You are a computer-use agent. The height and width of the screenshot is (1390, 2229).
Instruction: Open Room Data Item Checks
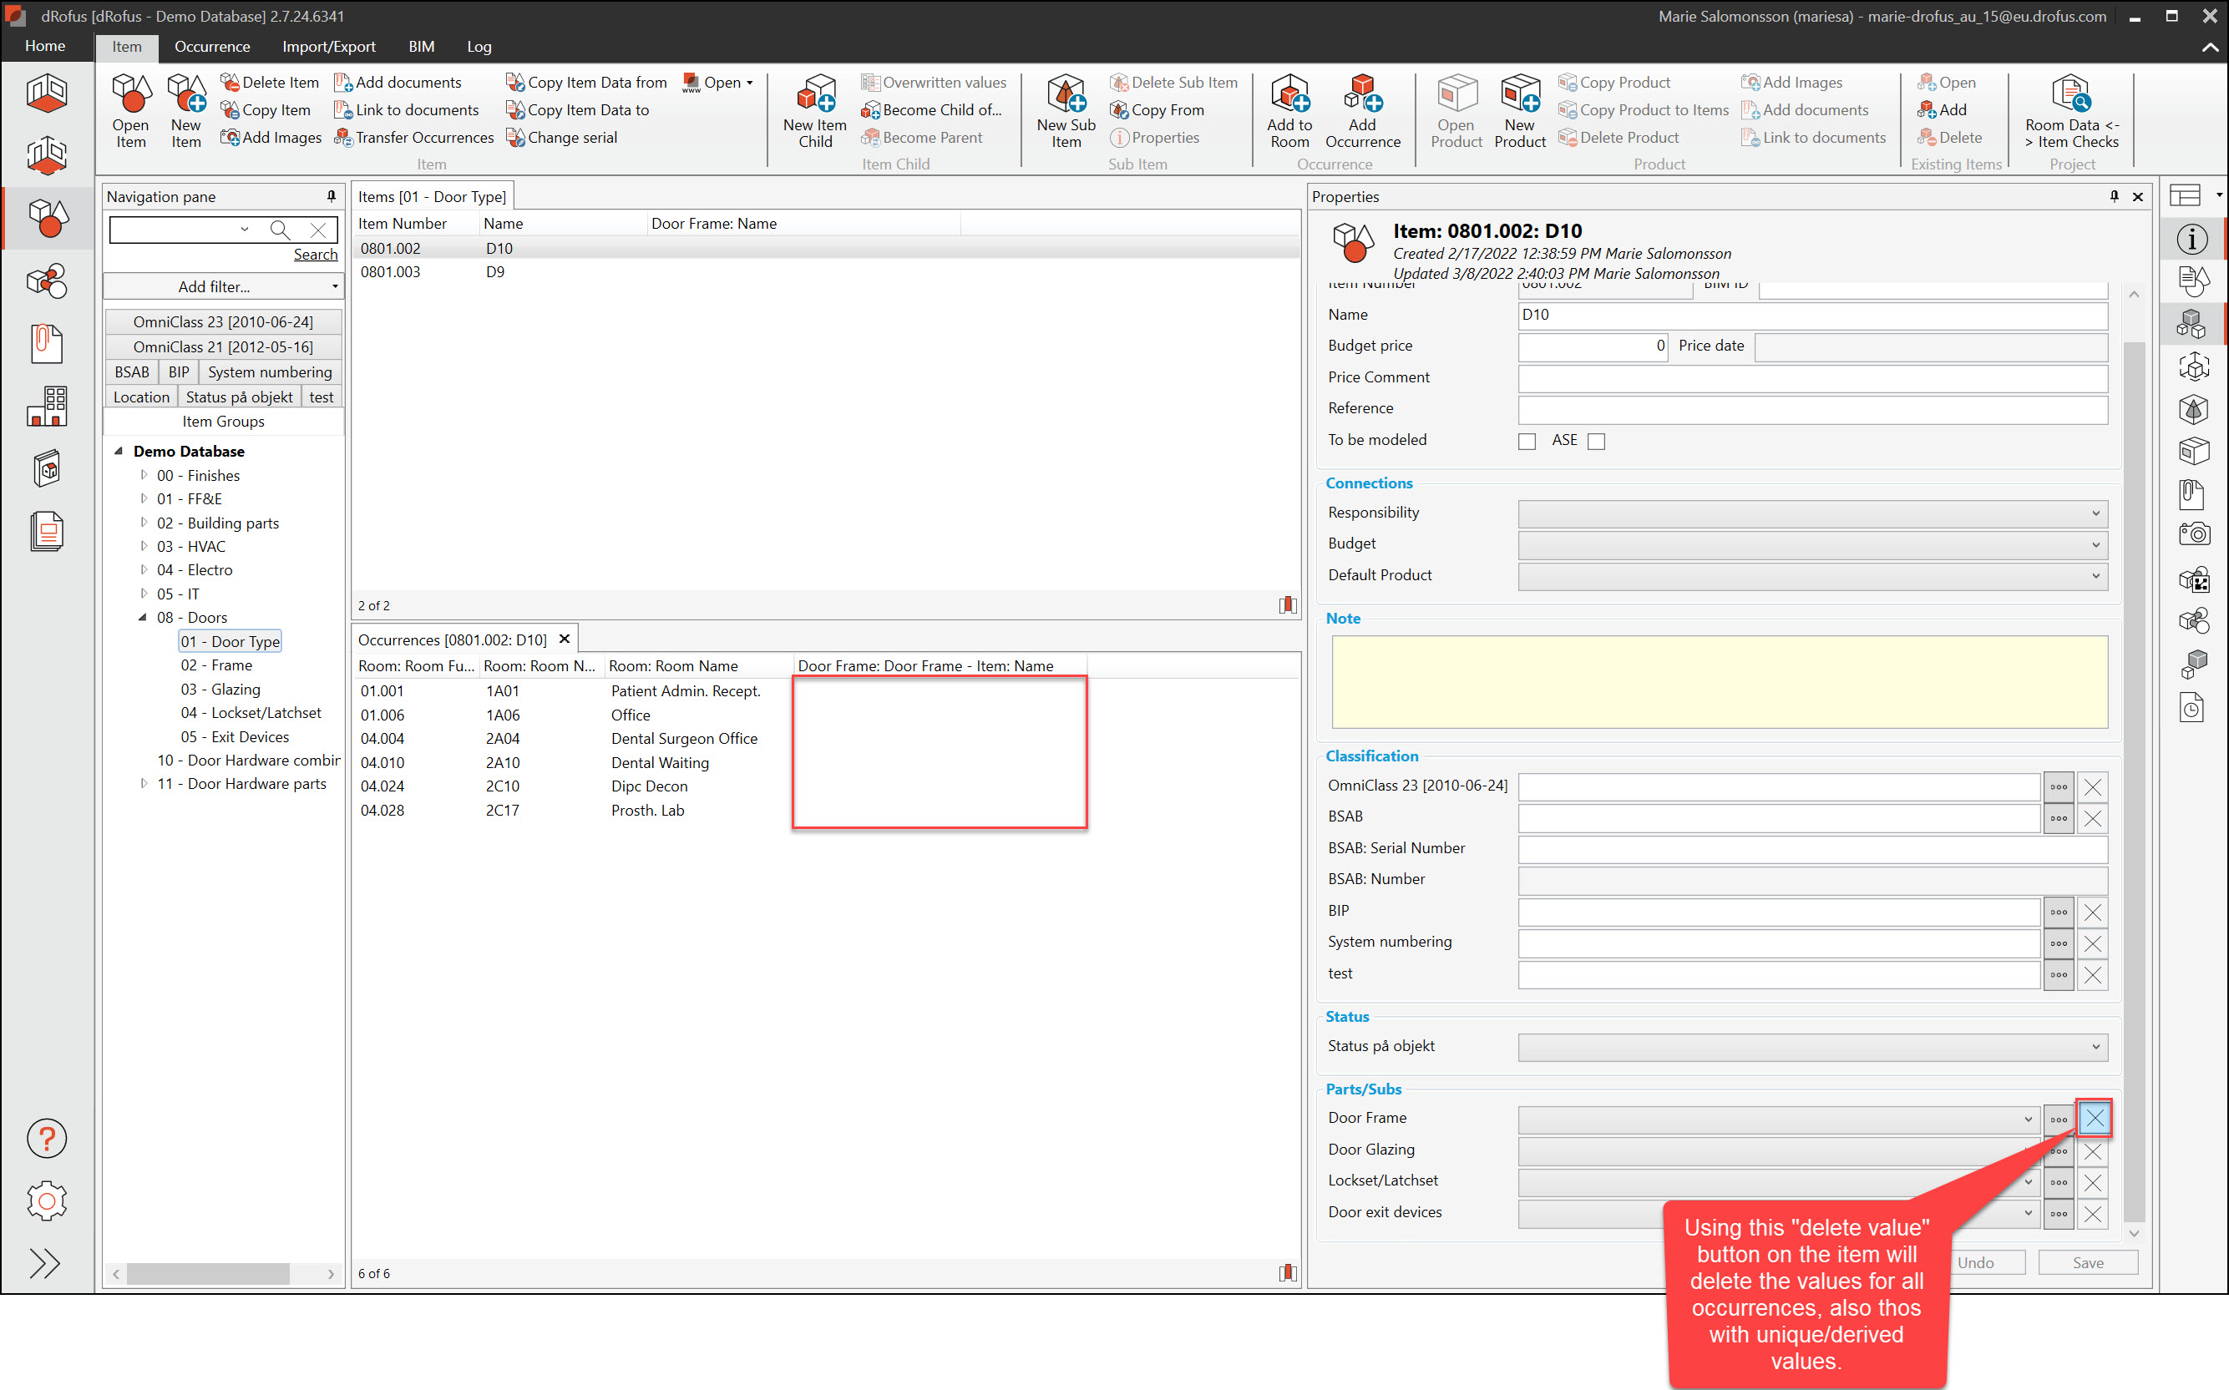2071,110
